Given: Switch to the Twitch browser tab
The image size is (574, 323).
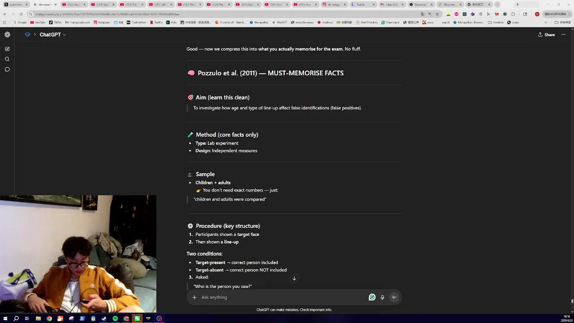Looking at the screenshot, I should pos(363,4).
